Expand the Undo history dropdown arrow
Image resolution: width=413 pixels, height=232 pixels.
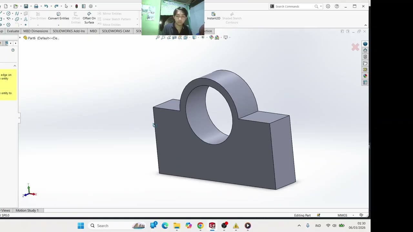[x=51, y=6]
